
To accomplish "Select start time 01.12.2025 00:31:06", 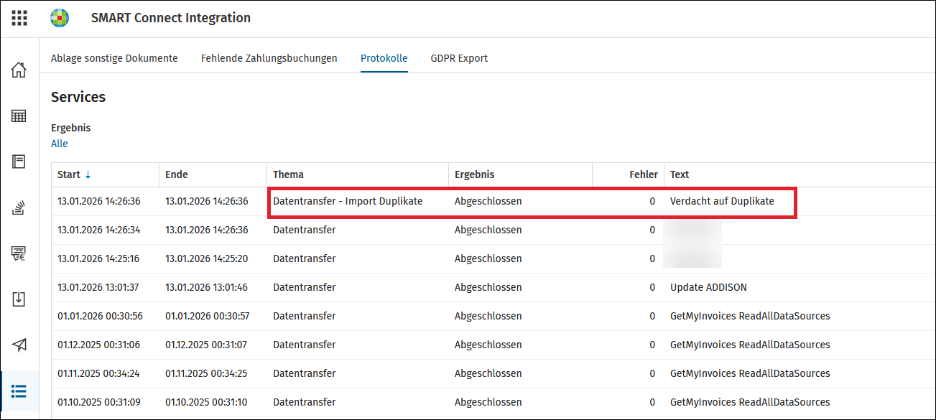I will point(99,345).
